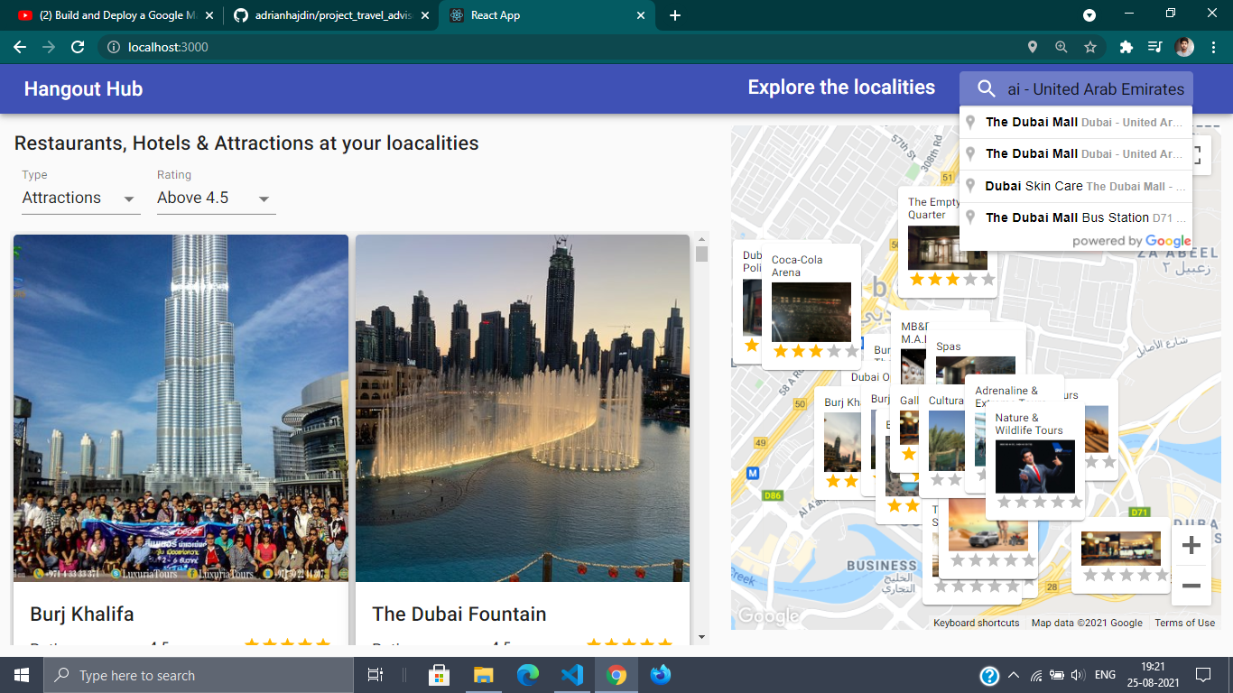Viewport: 1233px width, 693px height.
Task: Open the Burj Khalifa card photo
Action: [181, 408]
